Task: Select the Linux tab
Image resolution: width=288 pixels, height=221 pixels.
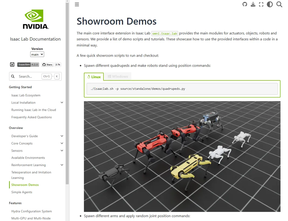Action: 94,77
